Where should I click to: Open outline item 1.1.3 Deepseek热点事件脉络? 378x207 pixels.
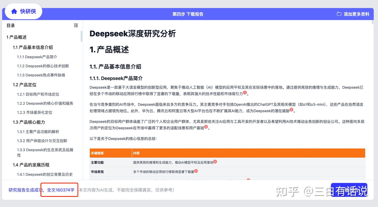(41, 75)
